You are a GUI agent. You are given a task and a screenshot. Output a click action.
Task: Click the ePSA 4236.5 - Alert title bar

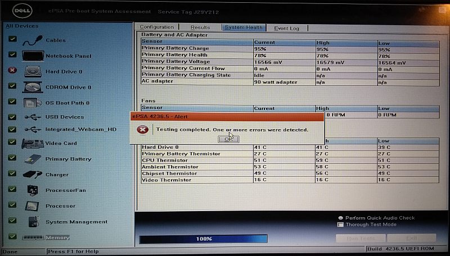[x=227, y=117]
